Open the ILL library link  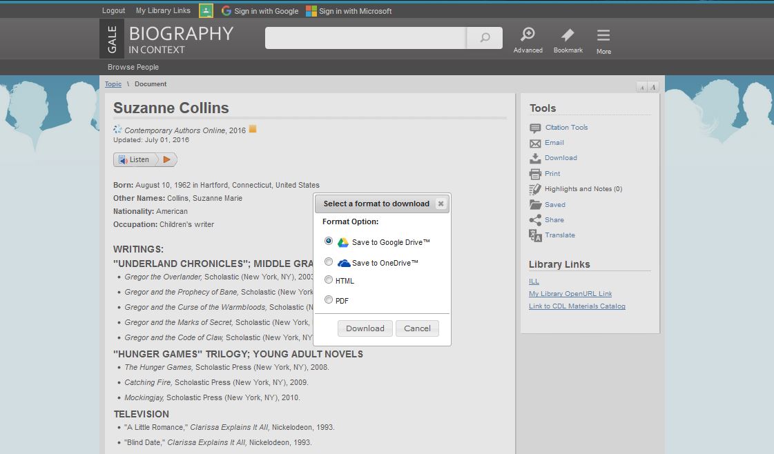[534, 282]
